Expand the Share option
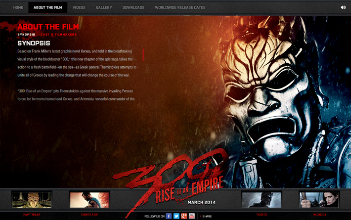This screenshot has width=351, height=220. pos(206,216)
